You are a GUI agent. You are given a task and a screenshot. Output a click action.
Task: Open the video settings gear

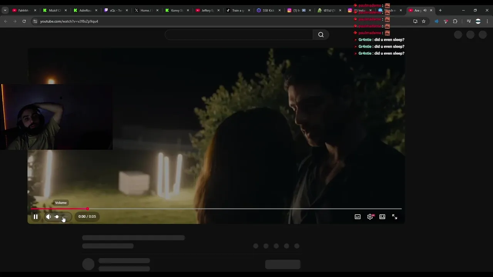(x=370, y=217)
